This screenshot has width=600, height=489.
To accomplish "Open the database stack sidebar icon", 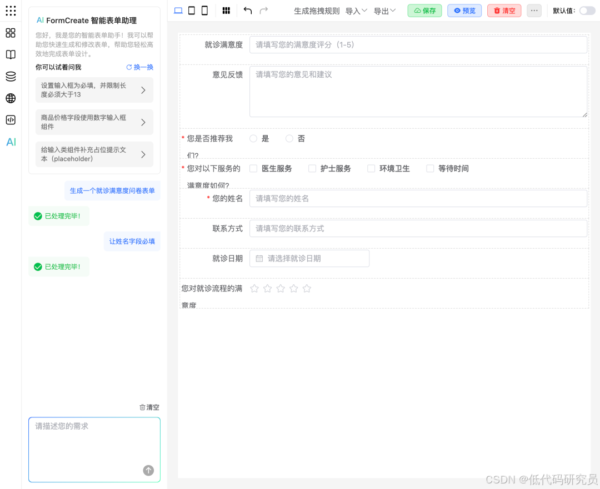I will [x=11, y=77].
